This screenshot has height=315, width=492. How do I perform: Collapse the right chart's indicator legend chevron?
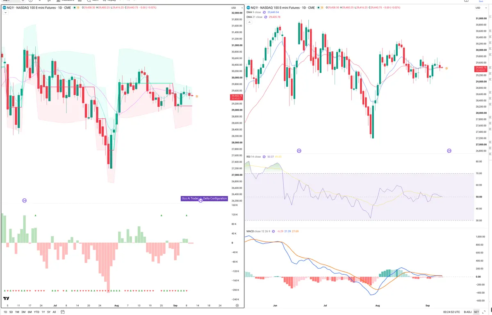(249, 22)
